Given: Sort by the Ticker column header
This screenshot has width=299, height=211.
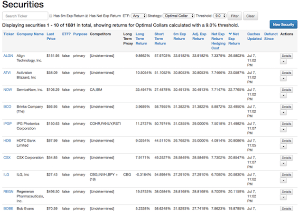Looking at the screenshot, I should tap(9, 34).
